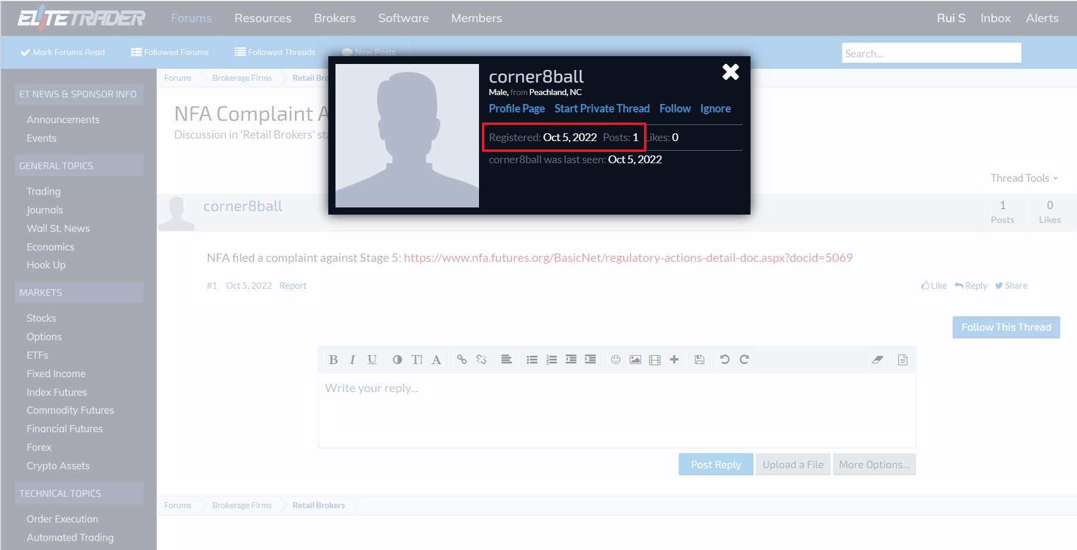
Task: Submit with the Post Reply button
Action: coord(716,465)
